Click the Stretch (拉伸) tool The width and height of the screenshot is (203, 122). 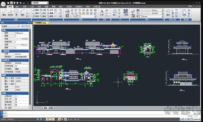43,13
